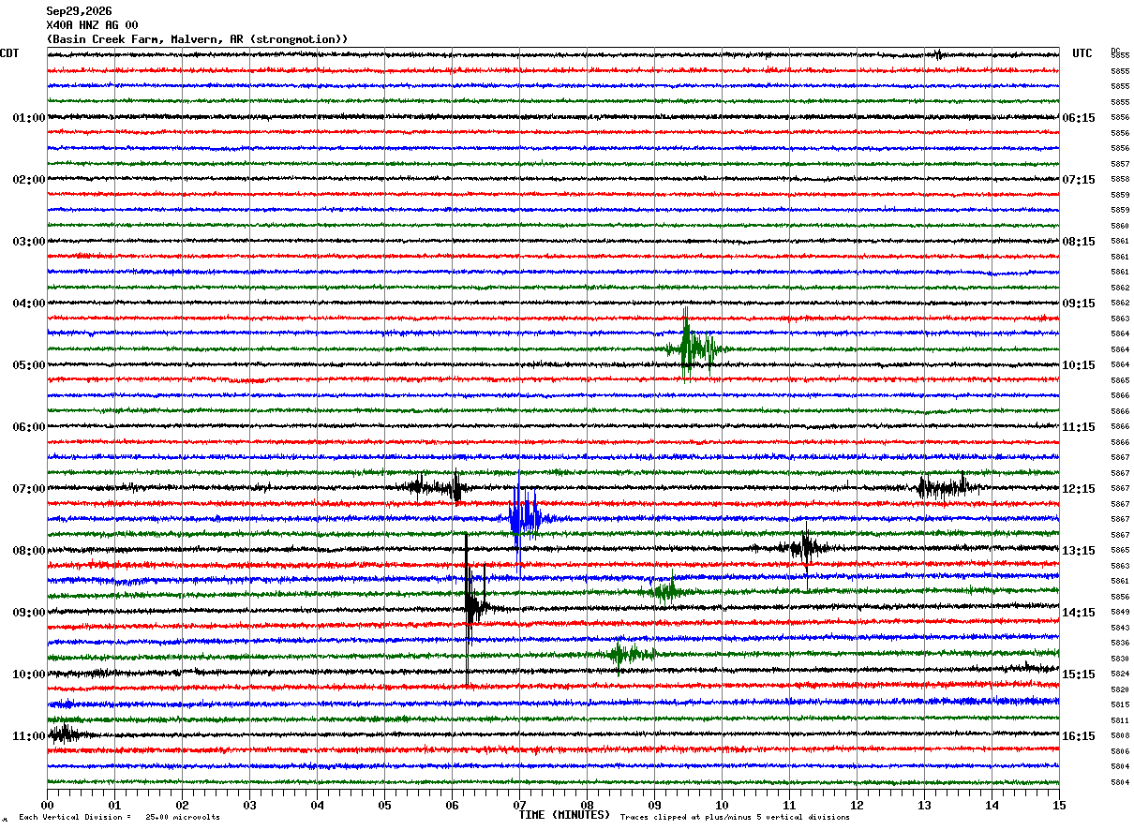The height and width of the screenshot is (830, 1134).
Task: Select the 07:00 CDT time label
Action: point(29,489)
